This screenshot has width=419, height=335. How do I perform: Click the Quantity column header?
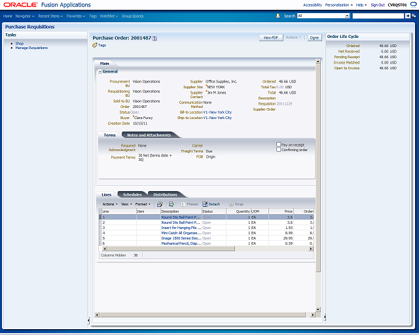238,211
